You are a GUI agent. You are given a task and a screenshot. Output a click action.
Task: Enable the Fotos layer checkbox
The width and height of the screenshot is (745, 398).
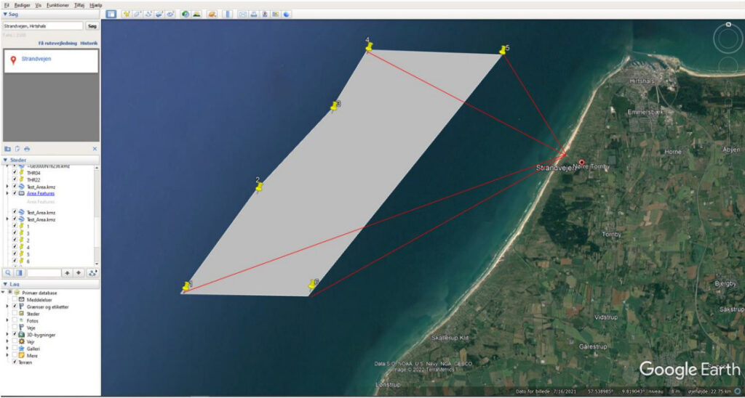(x=15, y=320)
